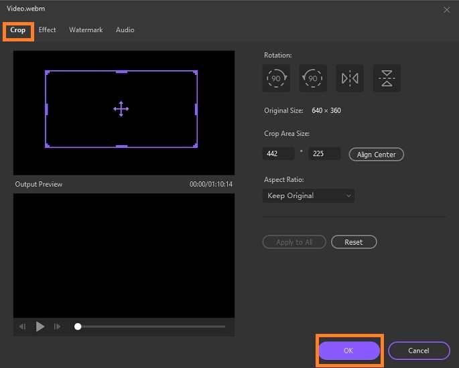Rotate video 90 degrees clockwise

276,78
